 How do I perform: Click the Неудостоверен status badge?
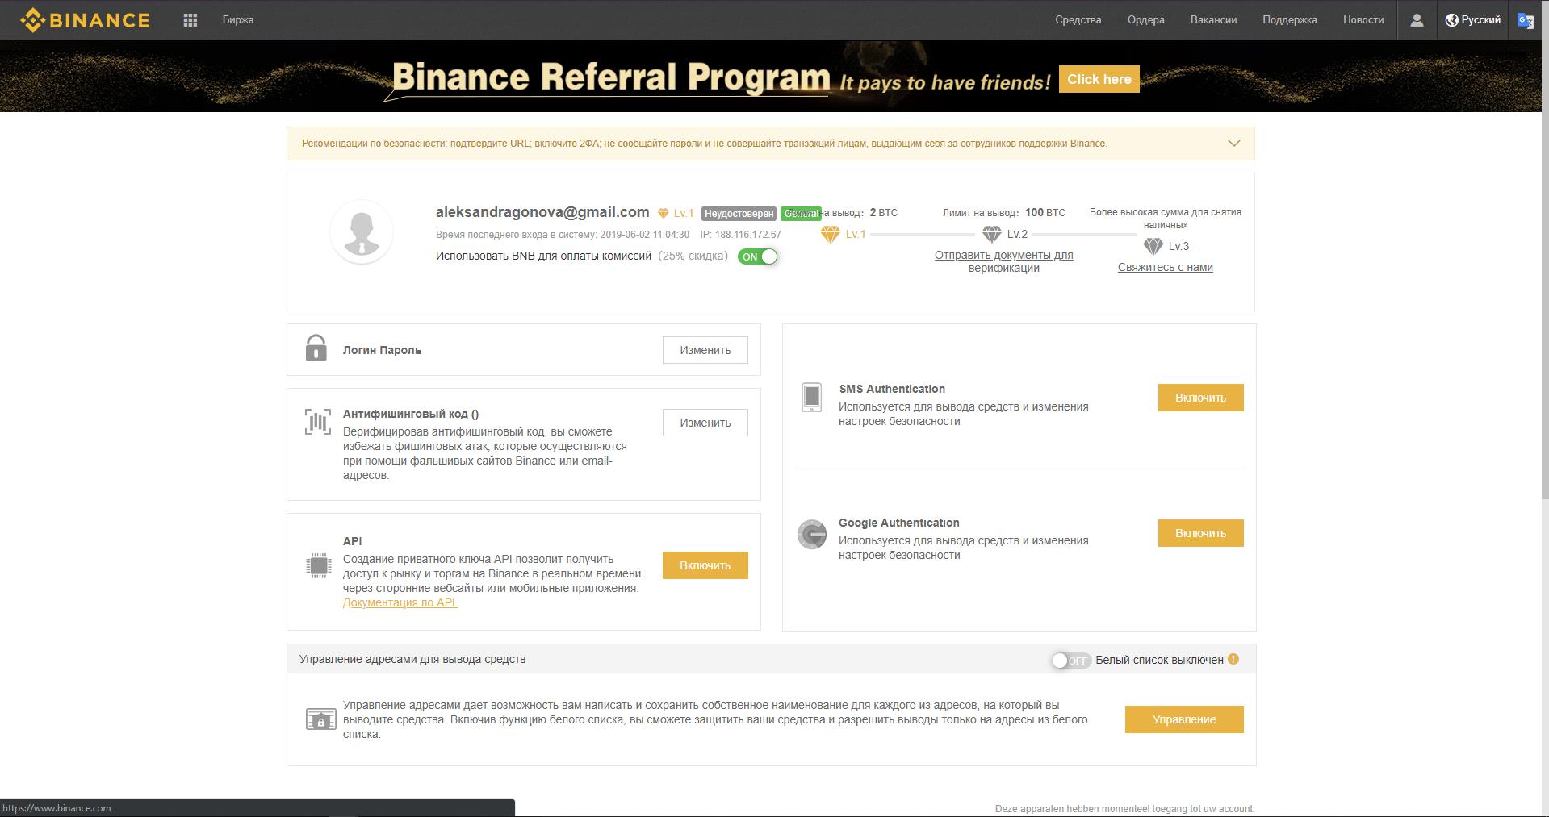pyautogui.click(x=739, y=214)
